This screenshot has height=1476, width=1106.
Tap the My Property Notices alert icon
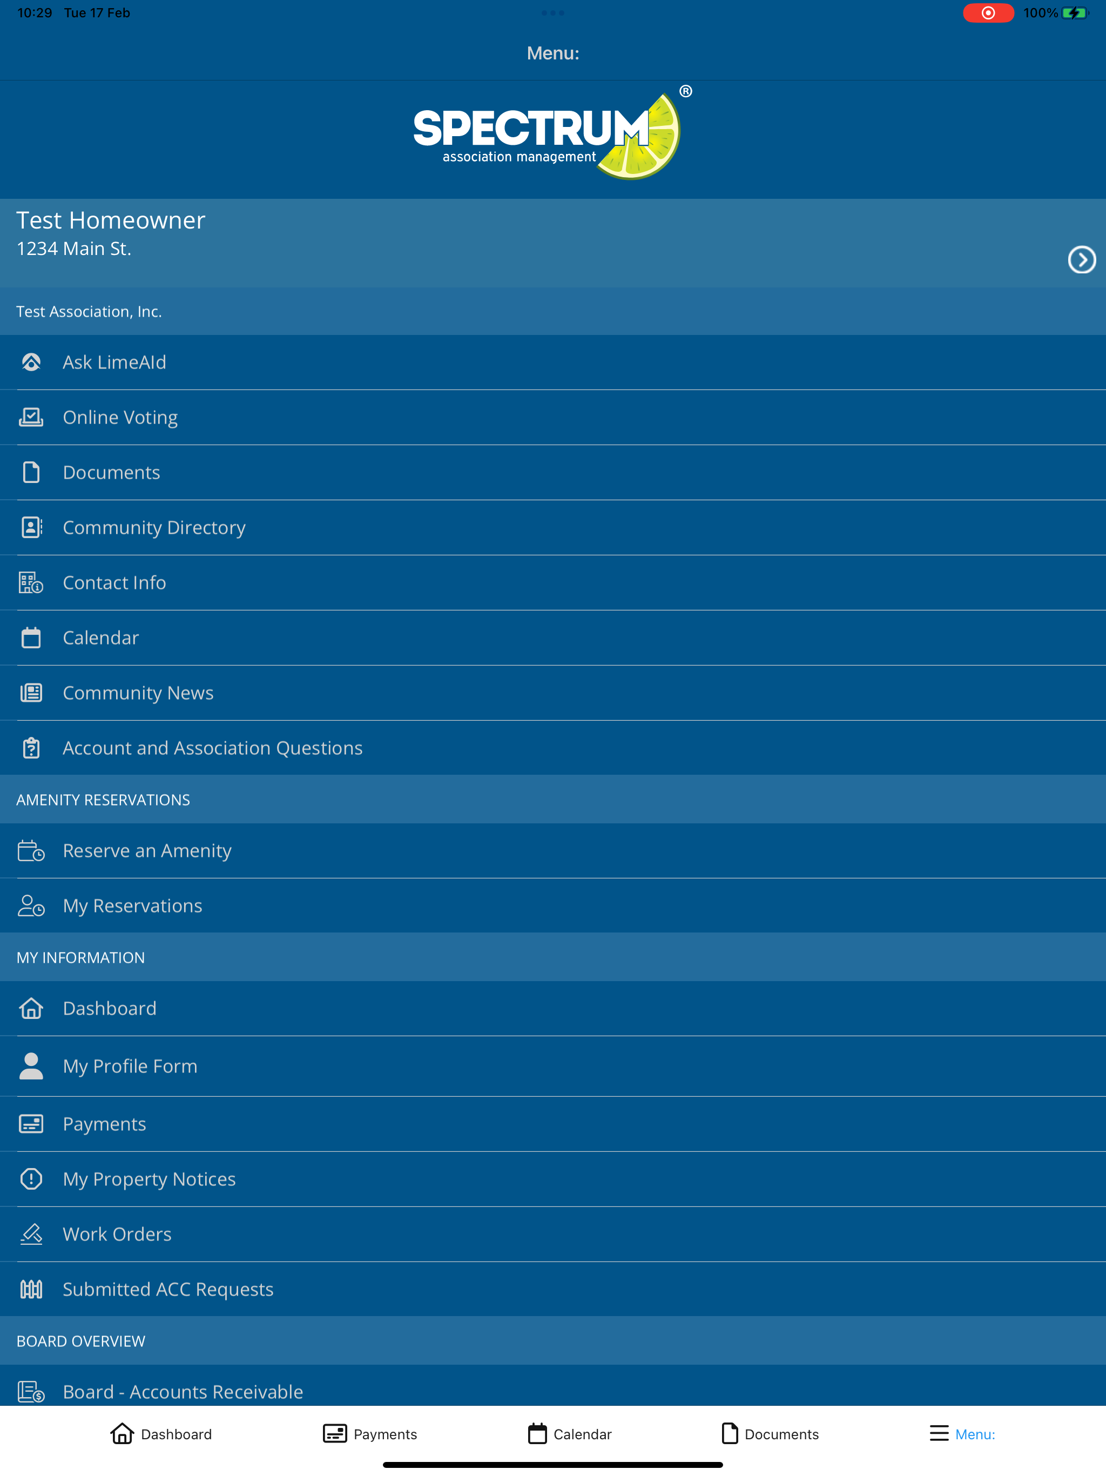pyautogui.click(x=31, y=1179)
